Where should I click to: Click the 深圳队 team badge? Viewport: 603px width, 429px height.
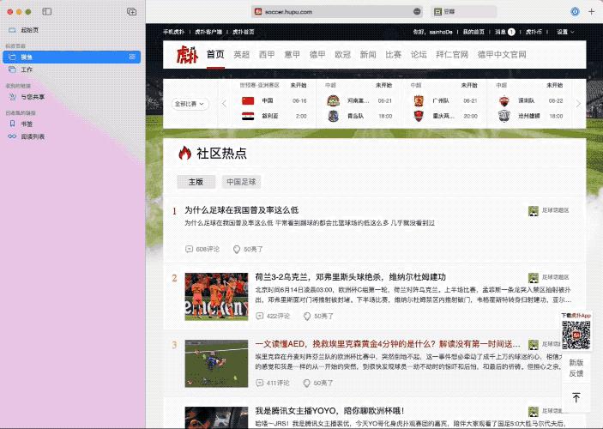(x=504, y=100)
